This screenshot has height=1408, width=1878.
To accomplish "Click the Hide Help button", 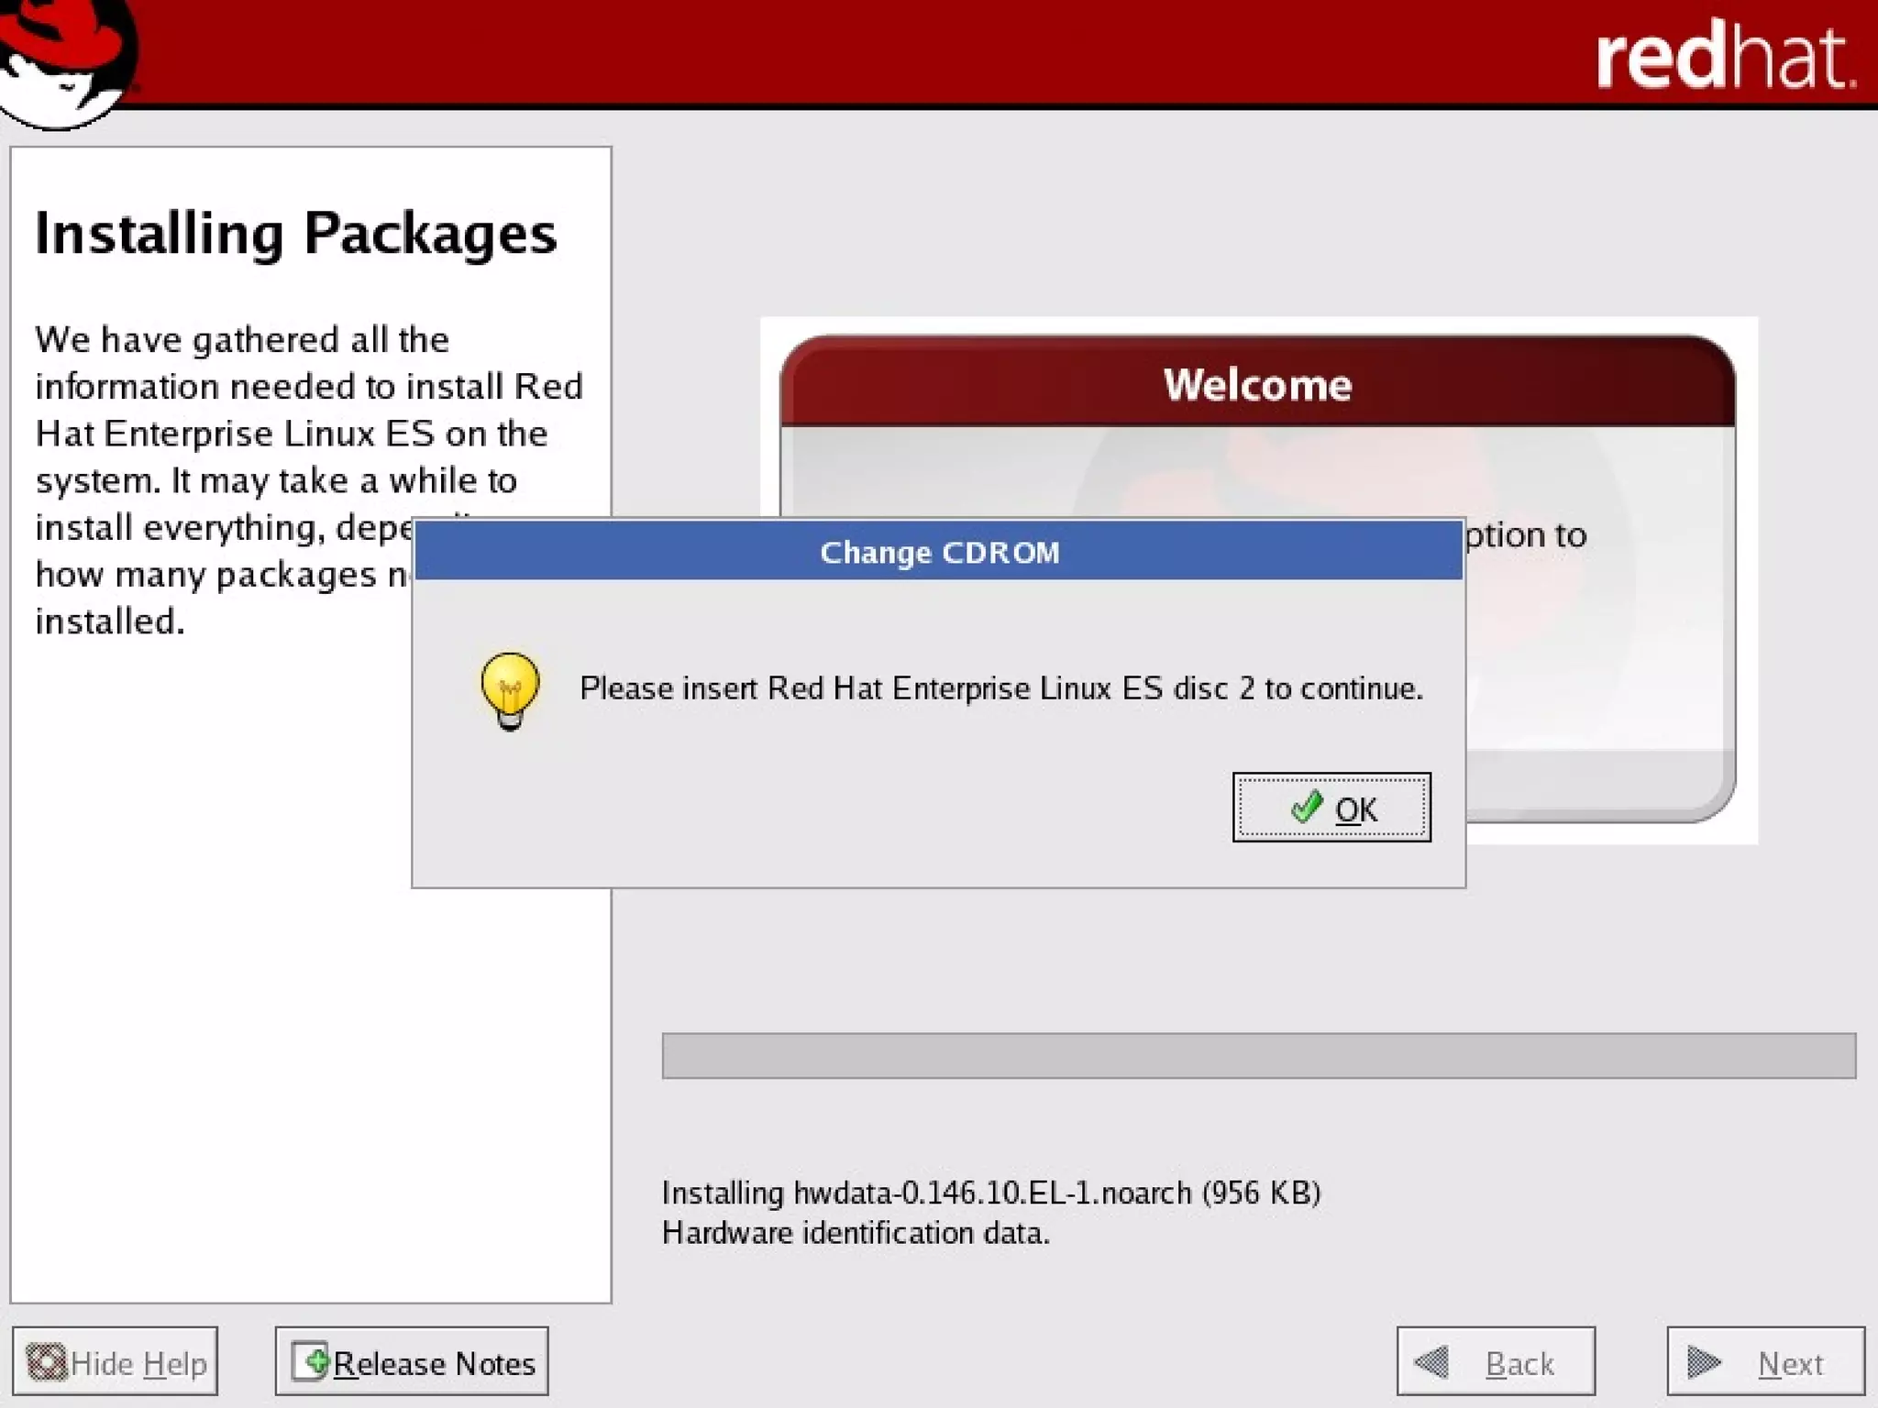I will [116, 1361].
